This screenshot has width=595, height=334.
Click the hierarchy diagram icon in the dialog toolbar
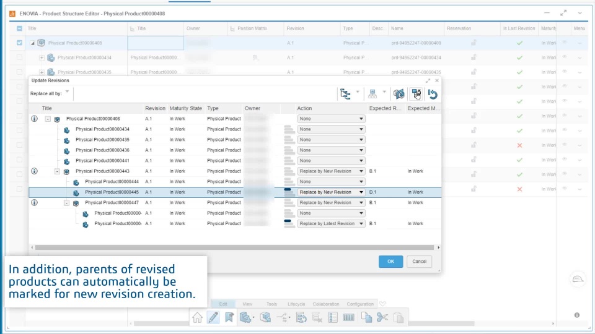[x=372, y=94]
